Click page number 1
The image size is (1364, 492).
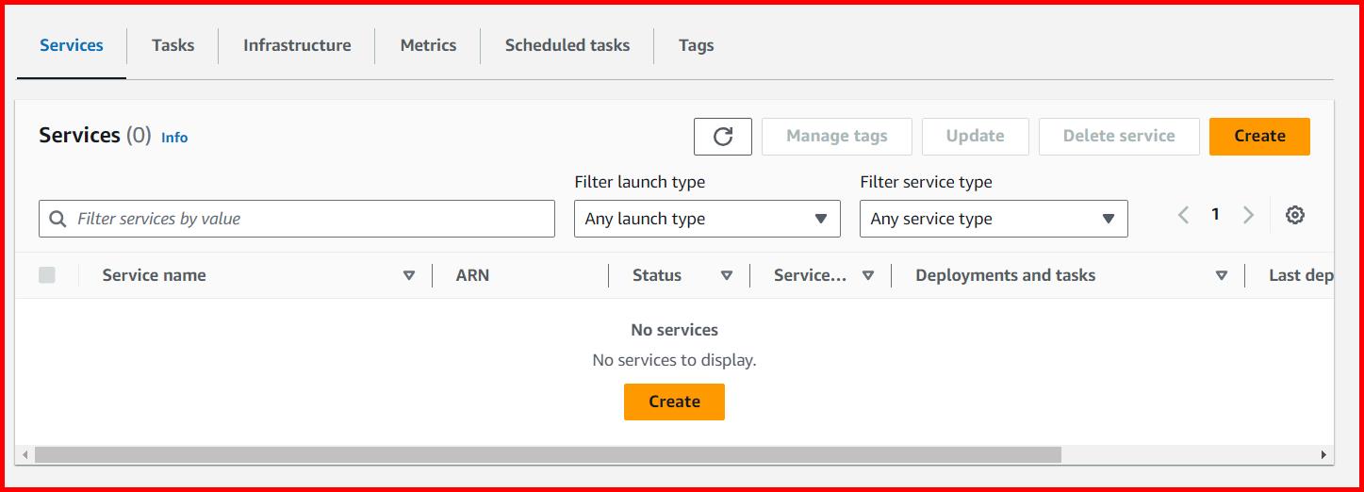[1215, 215]
